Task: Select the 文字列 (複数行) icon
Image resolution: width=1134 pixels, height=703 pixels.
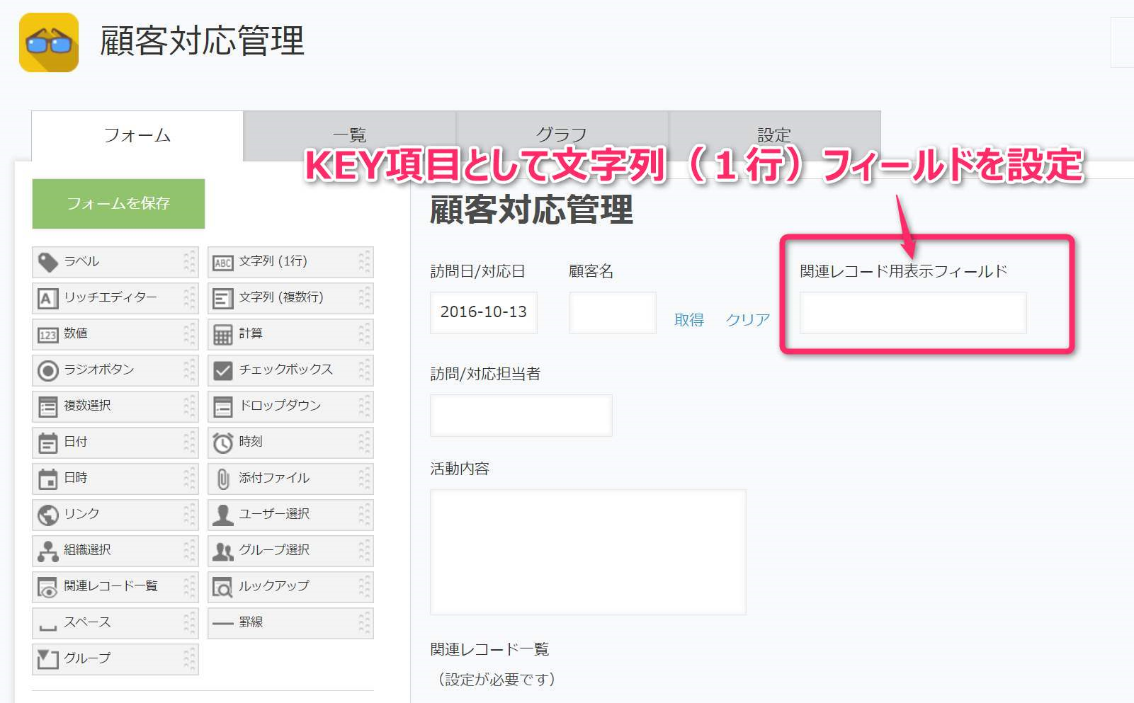Action: click(222, 299)
